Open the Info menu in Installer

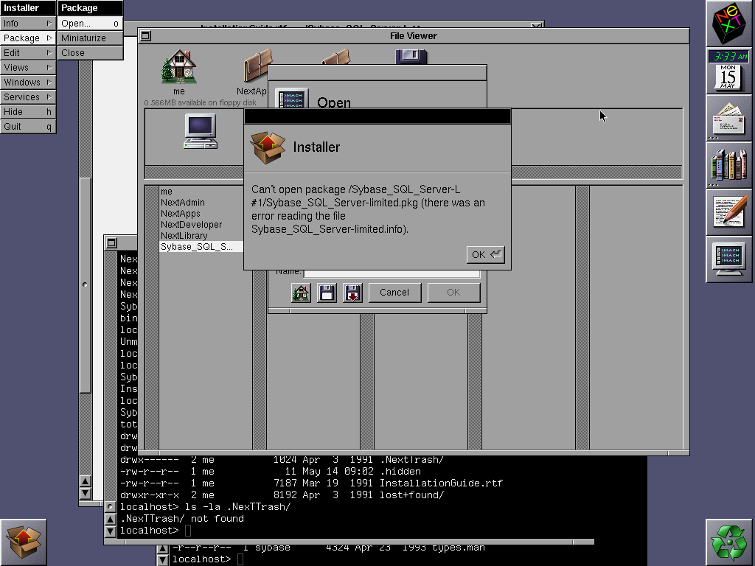click(x=22, y=23)
